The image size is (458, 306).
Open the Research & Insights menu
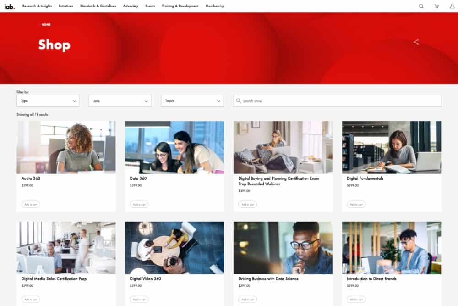[x=37, y=6]
